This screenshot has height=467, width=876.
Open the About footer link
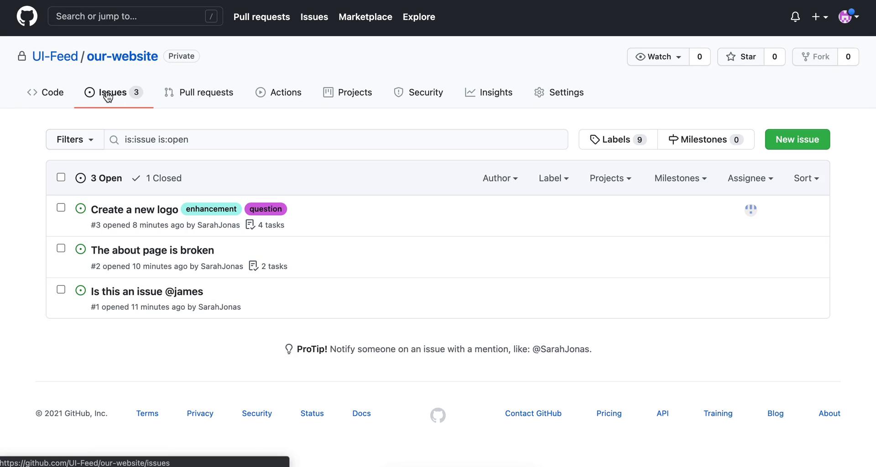829,413
